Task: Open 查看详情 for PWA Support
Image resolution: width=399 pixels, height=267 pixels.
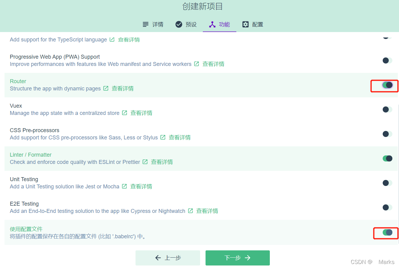Action: point(213,64)
